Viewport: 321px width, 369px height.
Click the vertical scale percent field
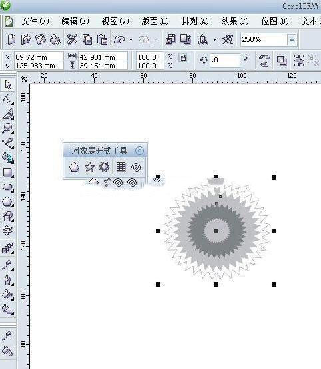pos(150,66)
